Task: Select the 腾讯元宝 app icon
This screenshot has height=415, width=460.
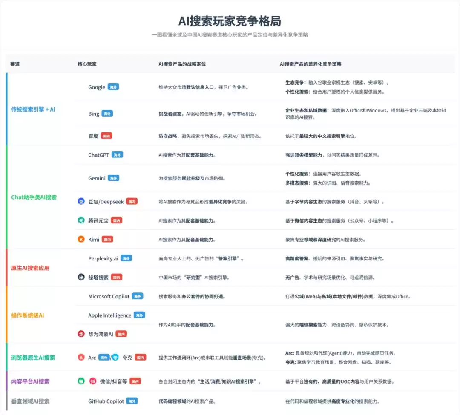Action: 81,220
